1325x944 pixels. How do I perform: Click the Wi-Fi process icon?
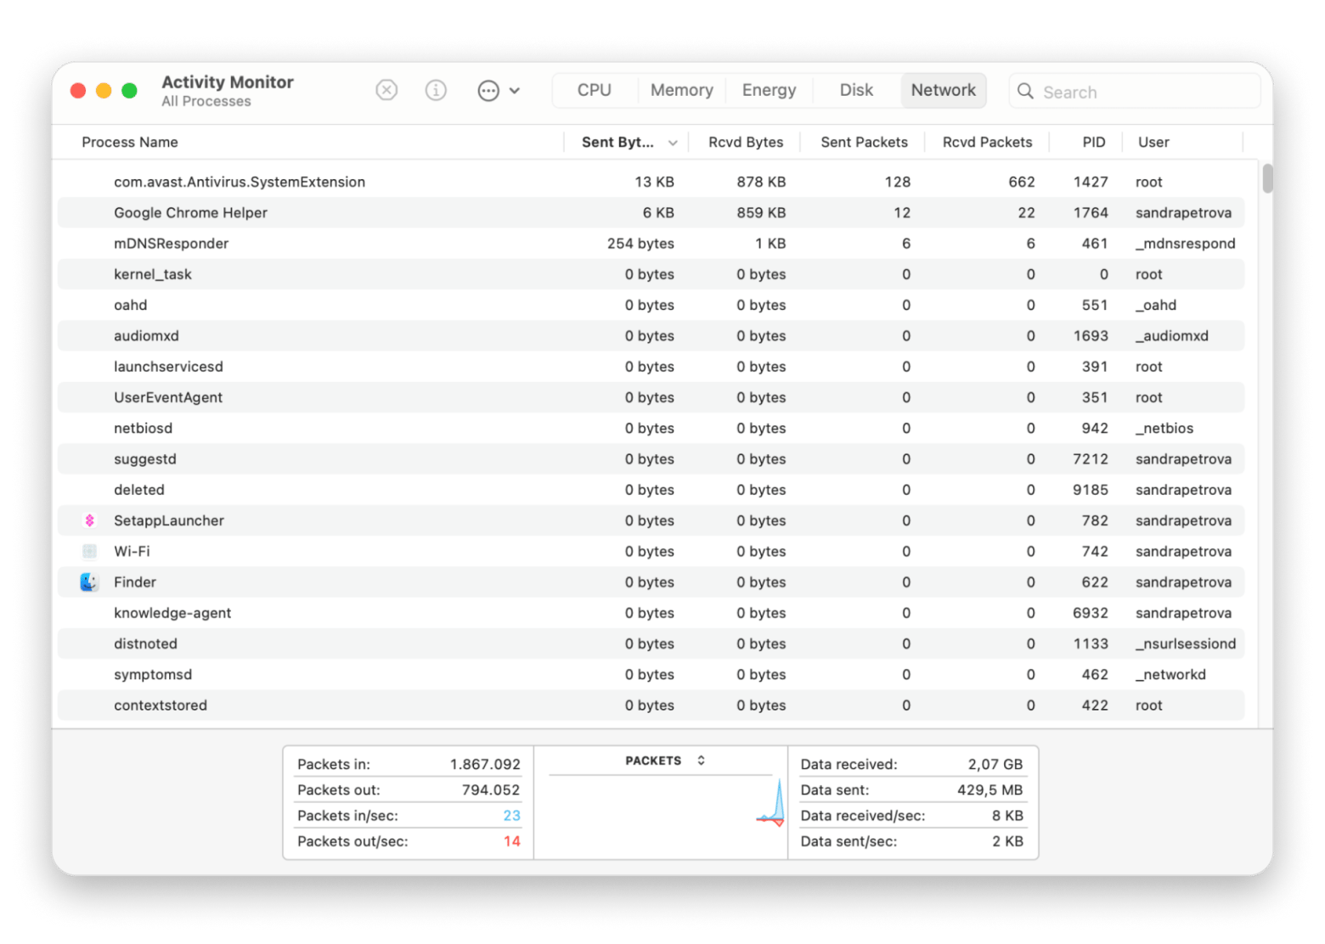point(89,551)
